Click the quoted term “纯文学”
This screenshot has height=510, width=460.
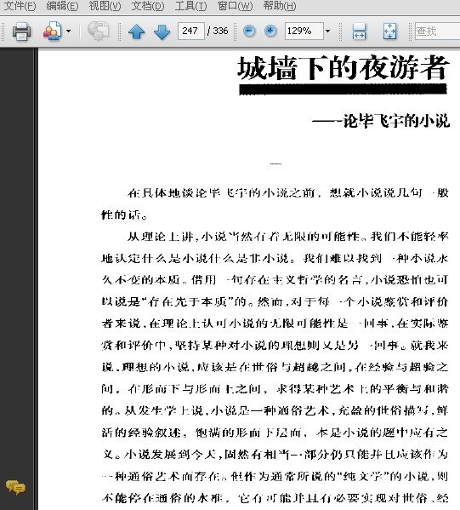click(364, 476)
